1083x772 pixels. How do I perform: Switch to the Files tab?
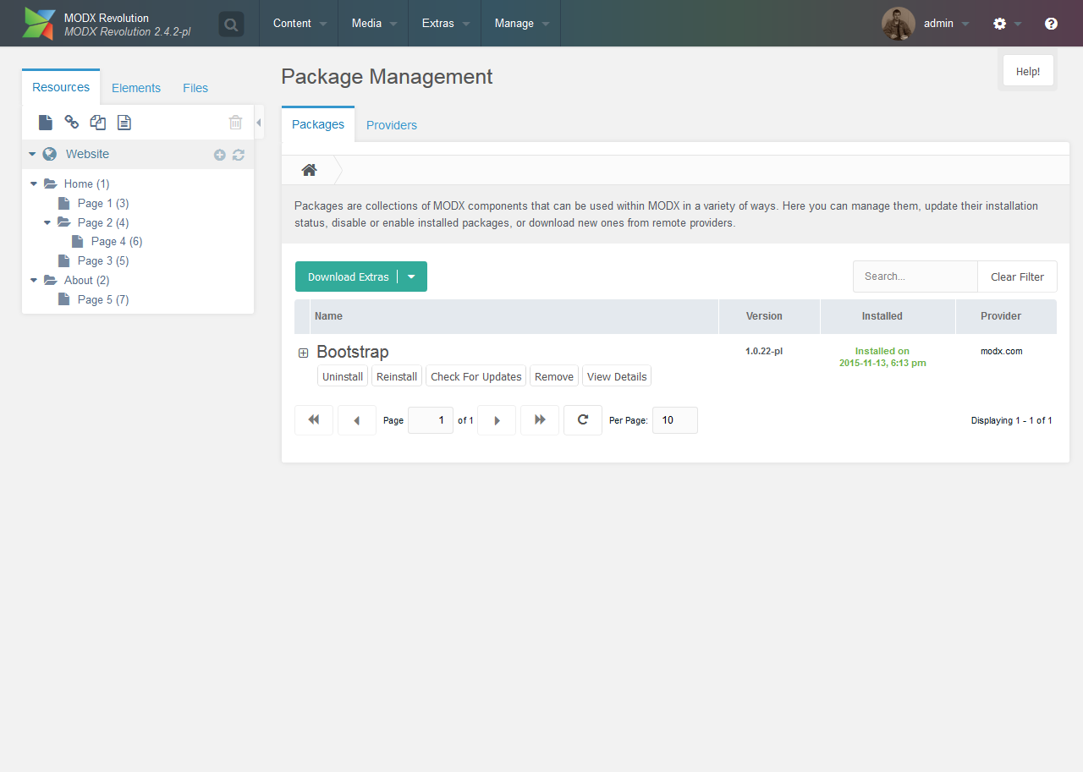[x=195, y=88]
